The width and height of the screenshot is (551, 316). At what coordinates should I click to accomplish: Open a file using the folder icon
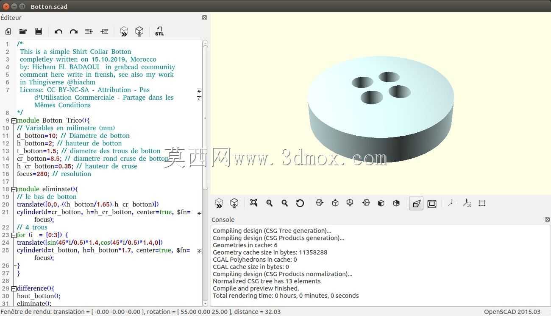[23, 31]
